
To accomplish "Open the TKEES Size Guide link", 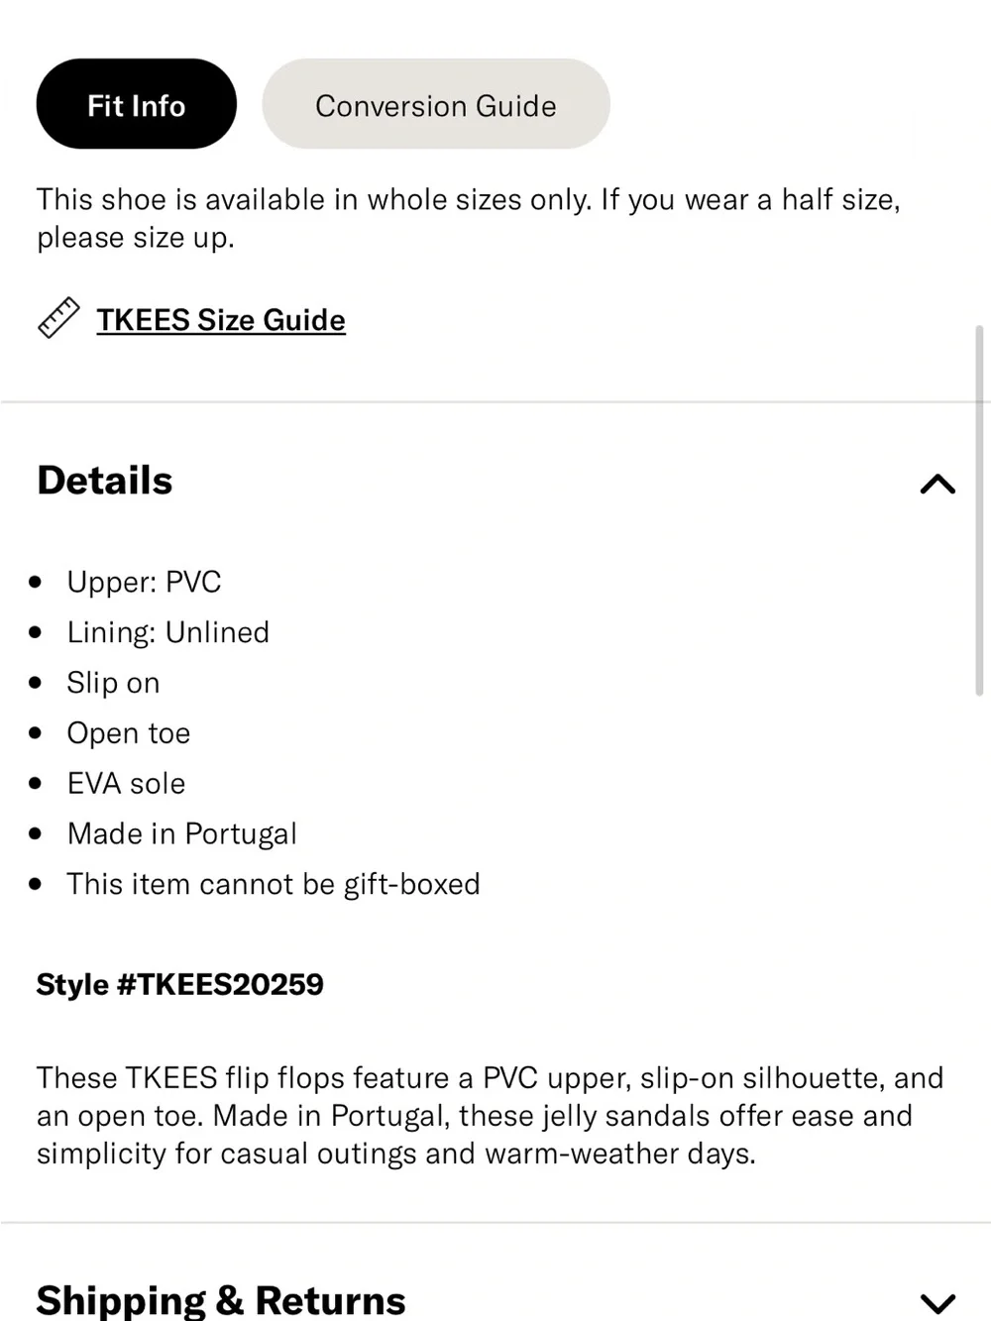I will 221,320.
